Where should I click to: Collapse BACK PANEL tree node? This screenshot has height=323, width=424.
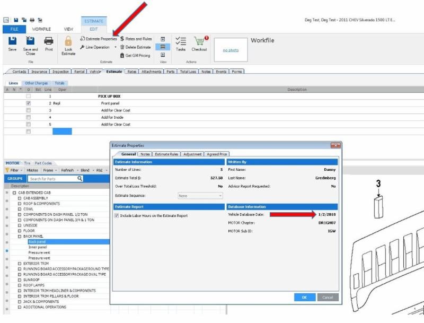[x=20, y=236]
